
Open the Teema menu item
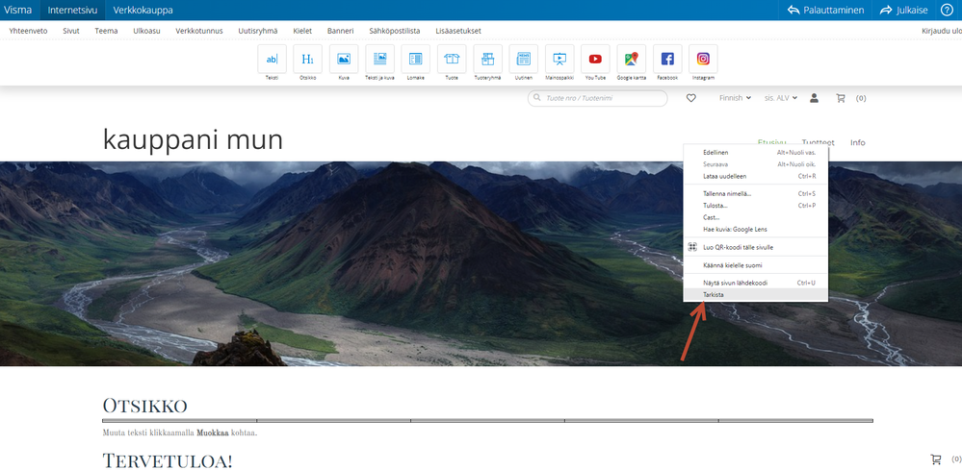(106, 31)
